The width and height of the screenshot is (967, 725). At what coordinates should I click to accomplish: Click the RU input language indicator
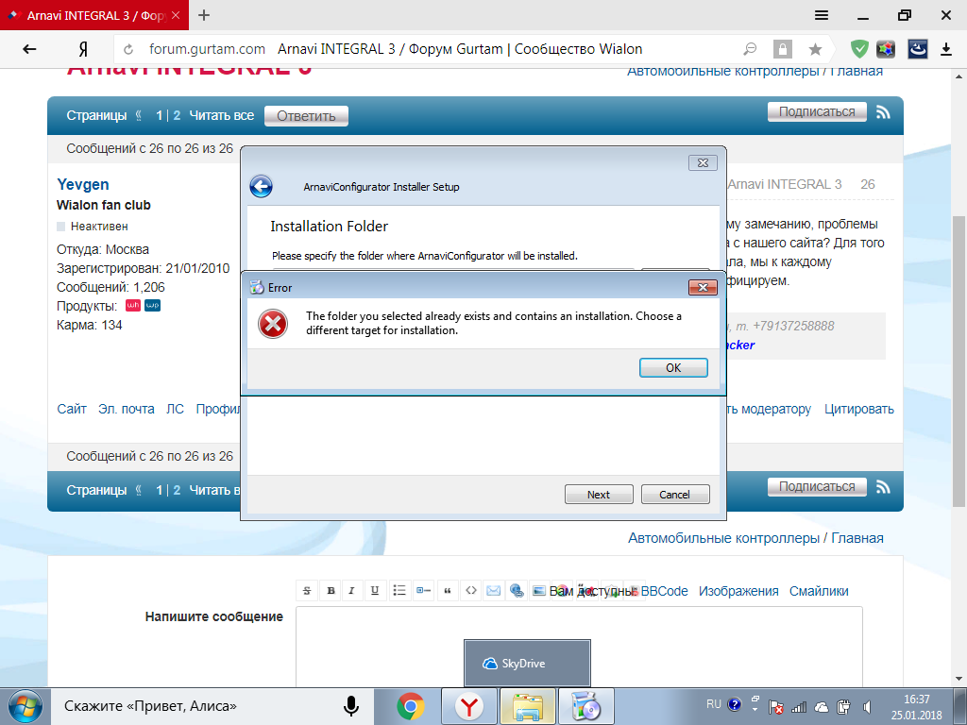[x=714, y=704]
